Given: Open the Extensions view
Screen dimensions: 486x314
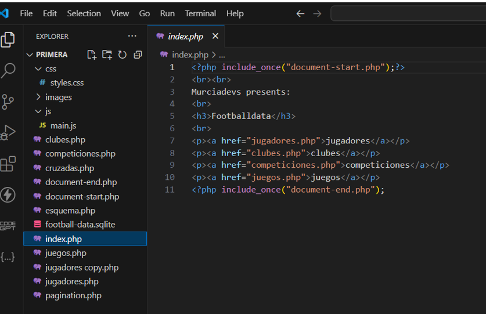Looking at the screenshot, I should point(8,164).
